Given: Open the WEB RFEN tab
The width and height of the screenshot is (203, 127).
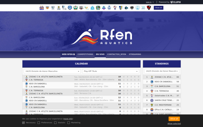Looking at the screenshot, I should click(x=68, y=54).
